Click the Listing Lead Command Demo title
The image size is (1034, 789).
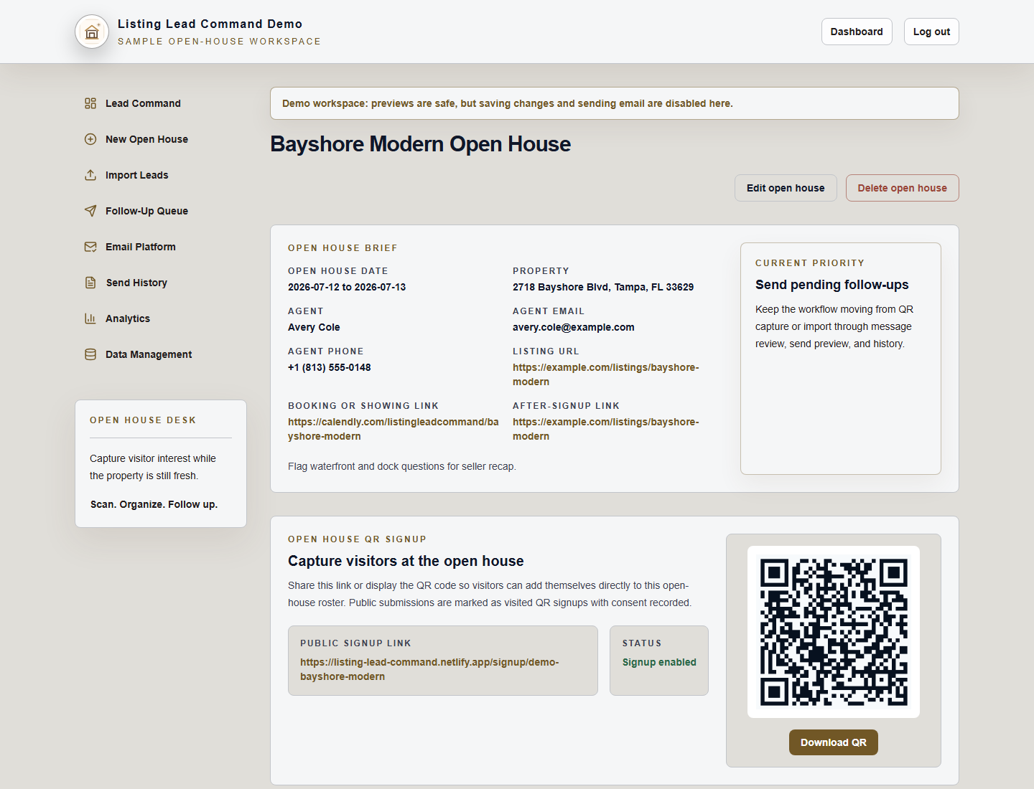pos(210,24)
